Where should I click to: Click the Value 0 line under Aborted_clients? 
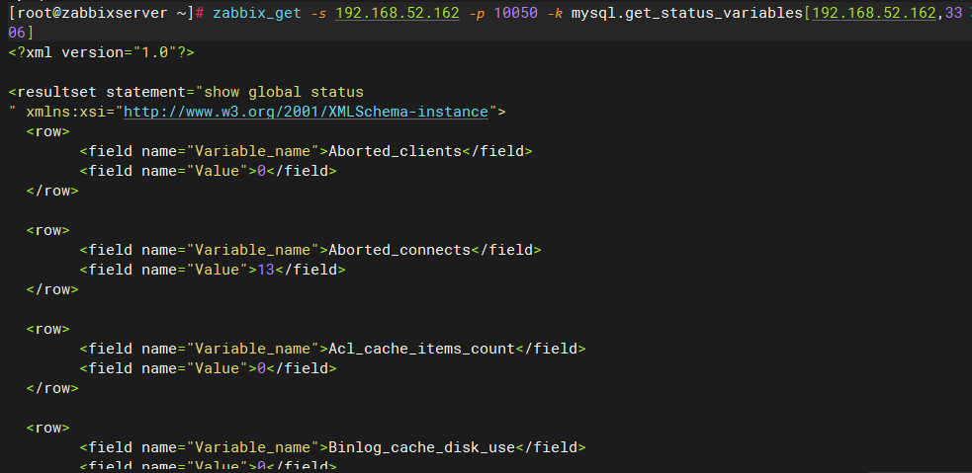209,171
